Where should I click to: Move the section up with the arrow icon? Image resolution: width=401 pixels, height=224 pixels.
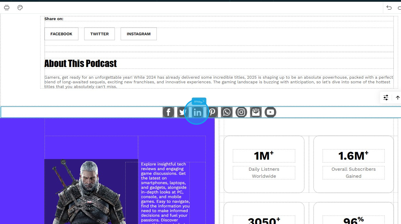pyautogui.click(x=397, y=97)
